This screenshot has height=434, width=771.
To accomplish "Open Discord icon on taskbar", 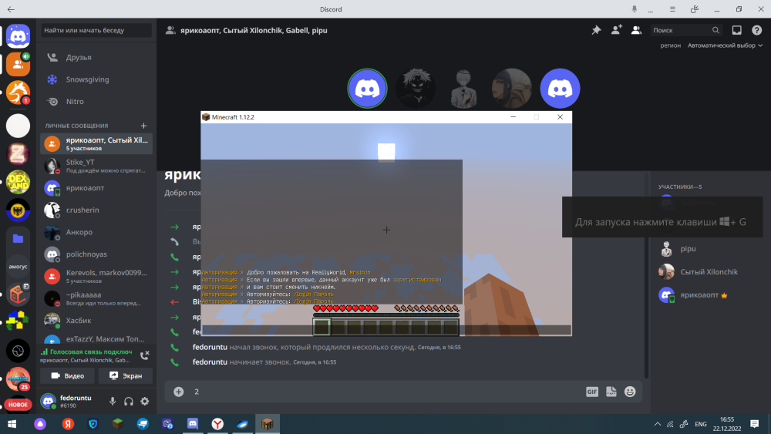I will coord(193,424).
